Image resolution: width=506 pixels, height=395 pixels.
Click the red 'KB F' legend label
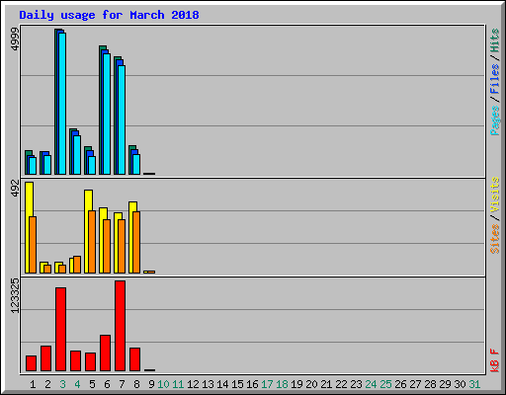point(494,360)
